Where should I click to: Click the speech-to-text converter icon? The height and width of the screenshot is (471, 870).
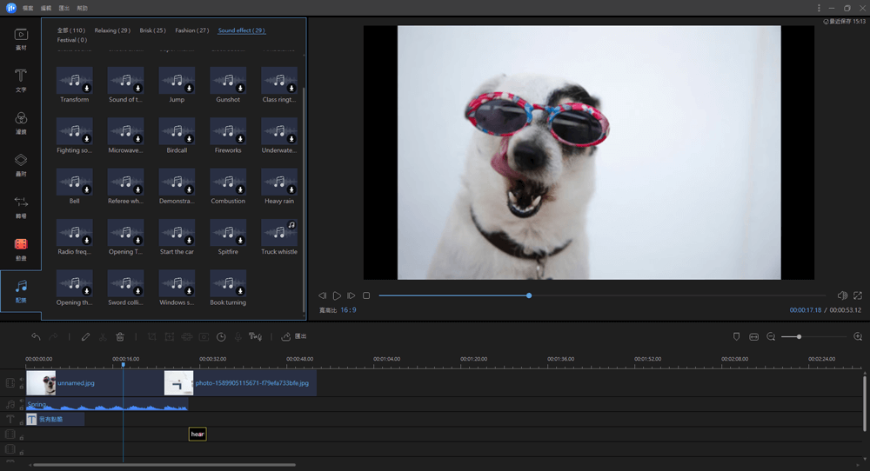255,336
